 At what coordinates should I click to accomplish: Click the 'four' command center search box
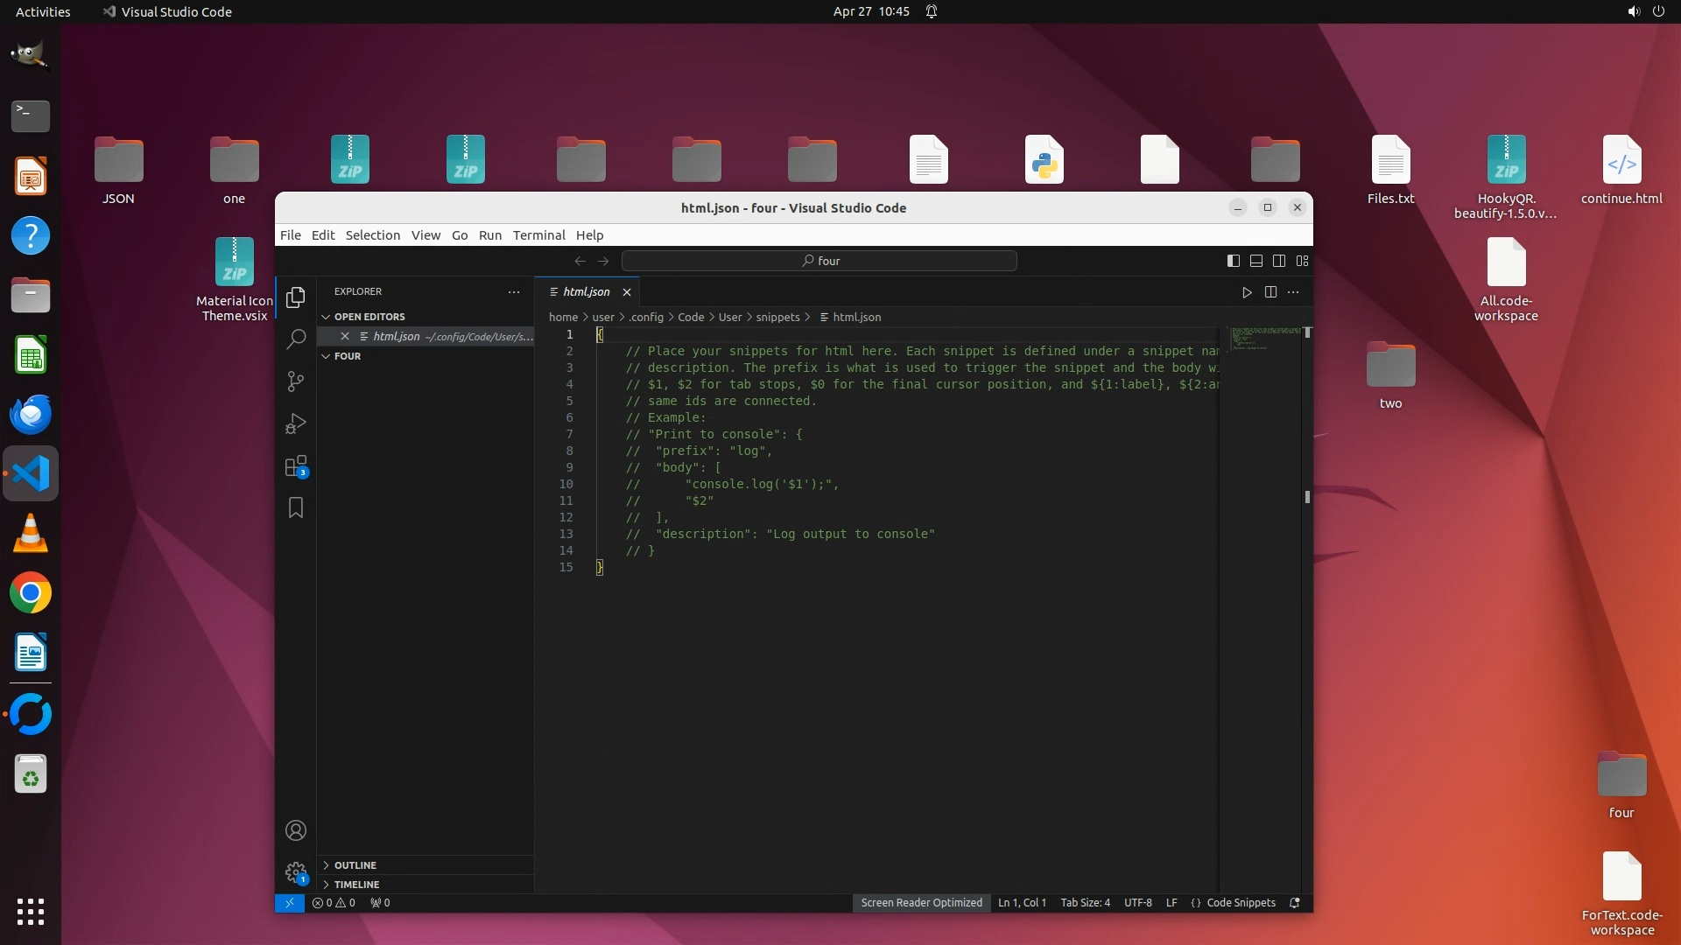[819, 261]
